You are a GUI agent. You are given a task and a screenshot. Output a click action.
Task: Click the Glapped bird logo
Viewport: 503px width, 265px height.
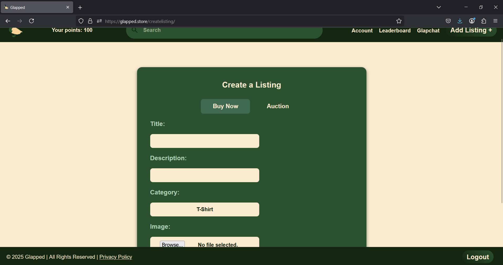pos(16,32)
